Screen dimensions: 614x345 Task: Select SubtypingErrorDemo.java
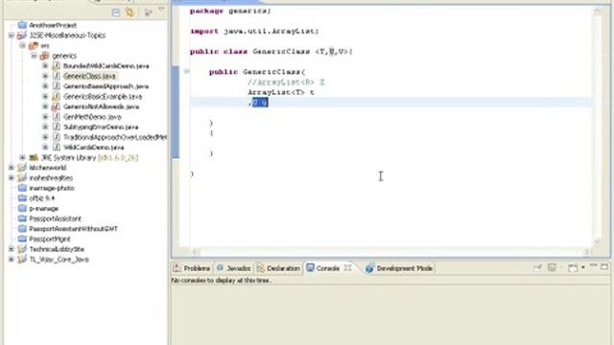(101, 127)
